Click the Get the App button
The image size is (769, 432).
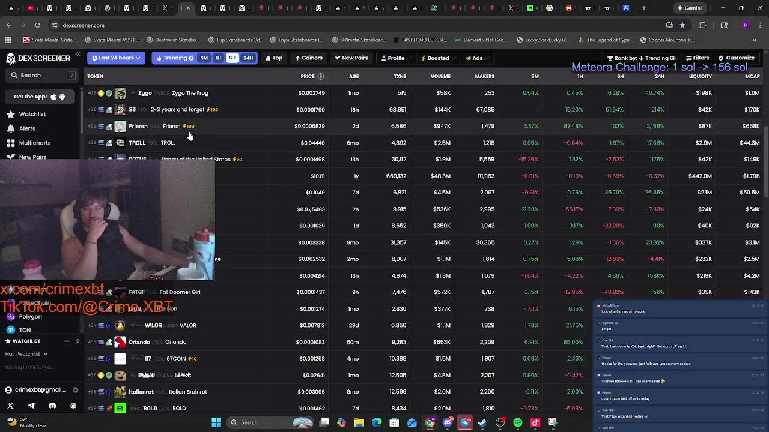40,97
